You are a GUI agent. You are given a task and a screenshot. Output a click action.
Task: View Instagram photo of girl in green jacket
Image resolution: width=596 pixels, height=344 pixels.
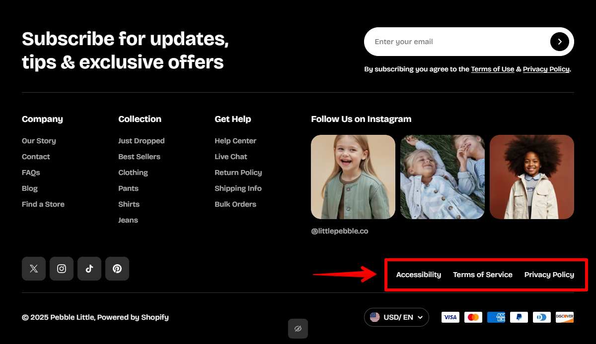[x=353, y=177]
